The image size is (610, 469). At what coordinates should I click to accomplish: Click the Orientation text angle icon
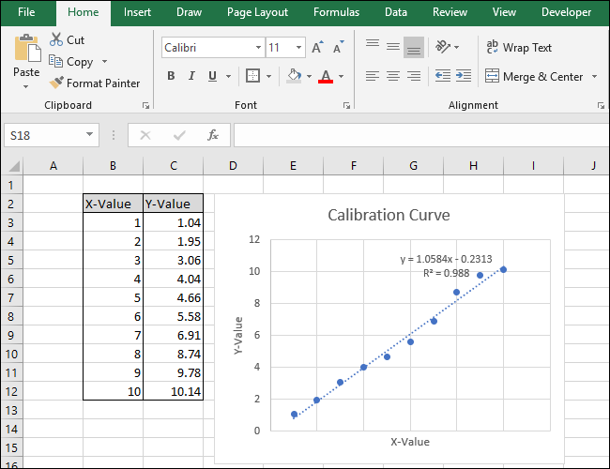coord(444,47)
